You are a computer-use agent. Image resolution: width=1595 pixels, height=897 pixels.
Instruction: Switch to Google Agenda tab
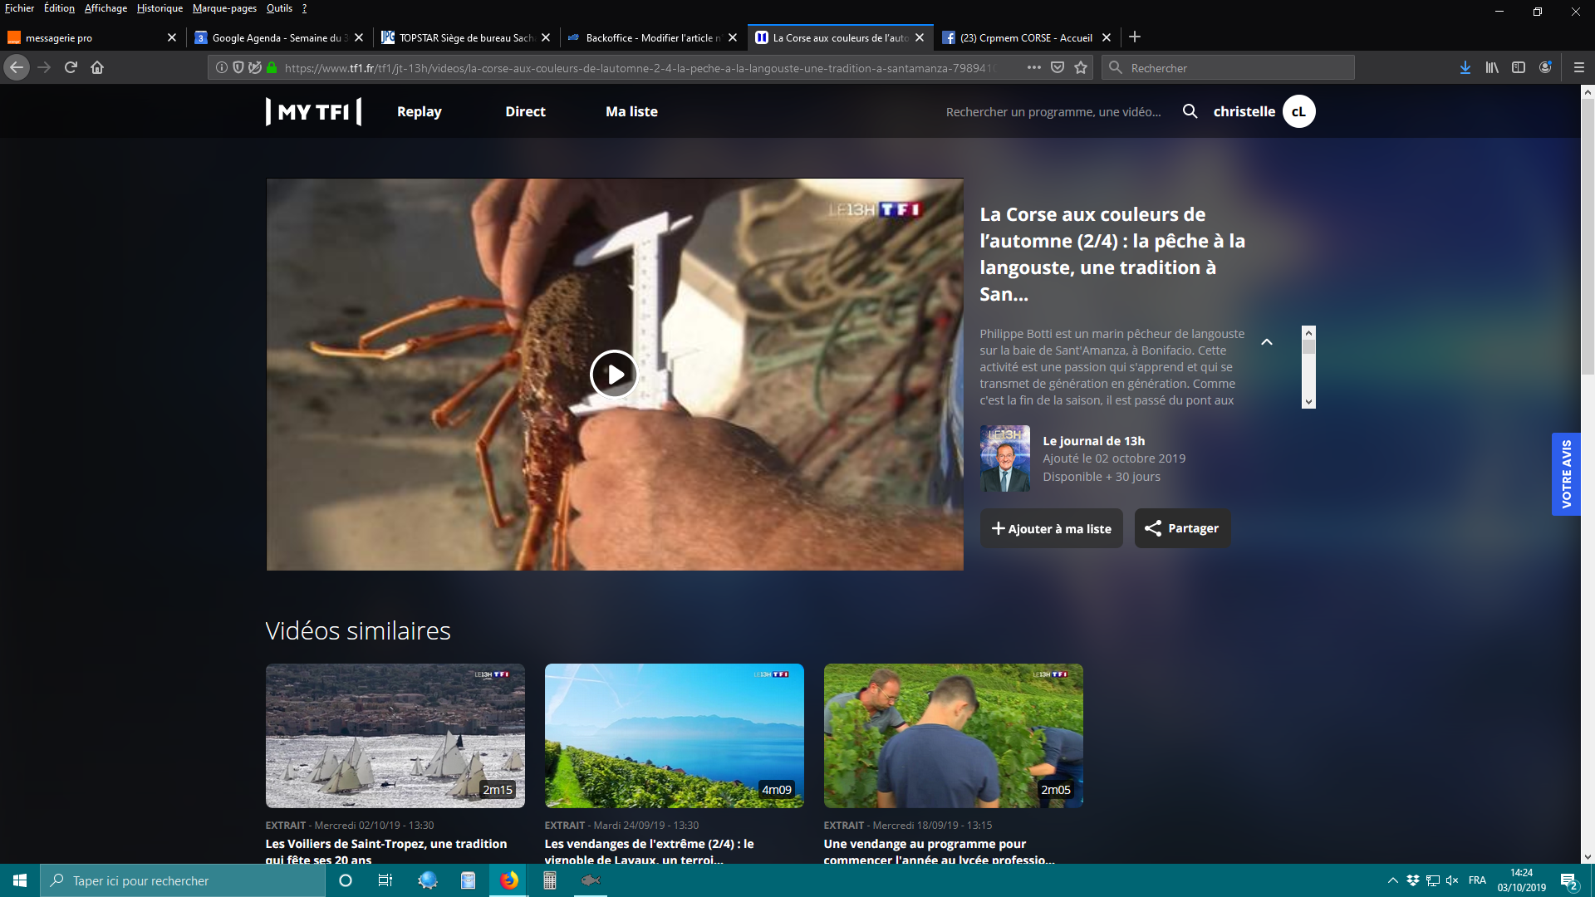pos(274,37)
